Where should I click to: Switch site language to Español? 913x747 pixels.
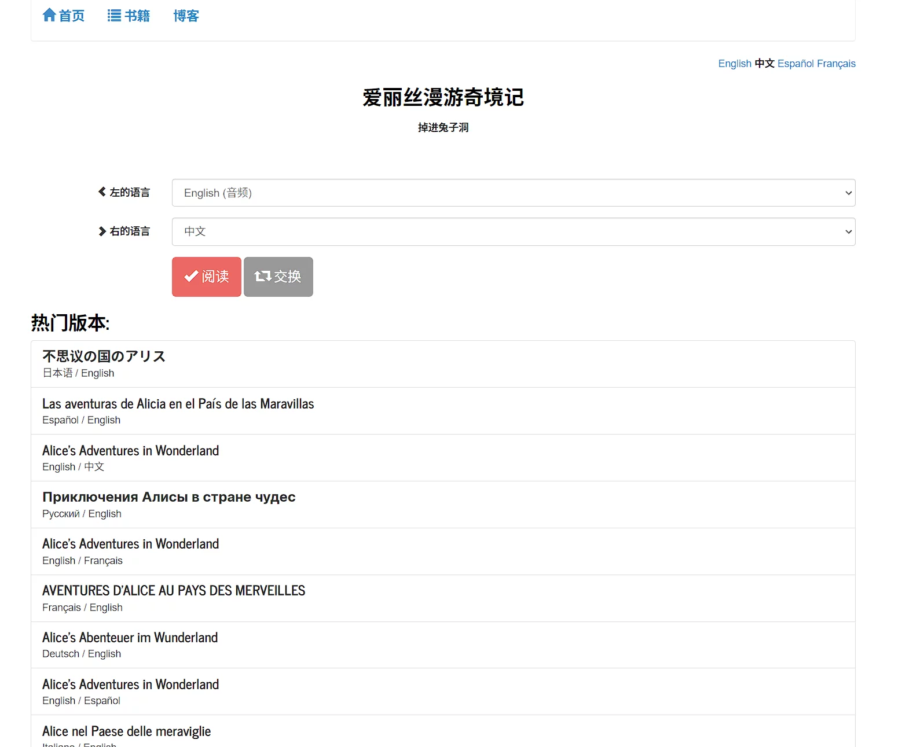(795, 64)
